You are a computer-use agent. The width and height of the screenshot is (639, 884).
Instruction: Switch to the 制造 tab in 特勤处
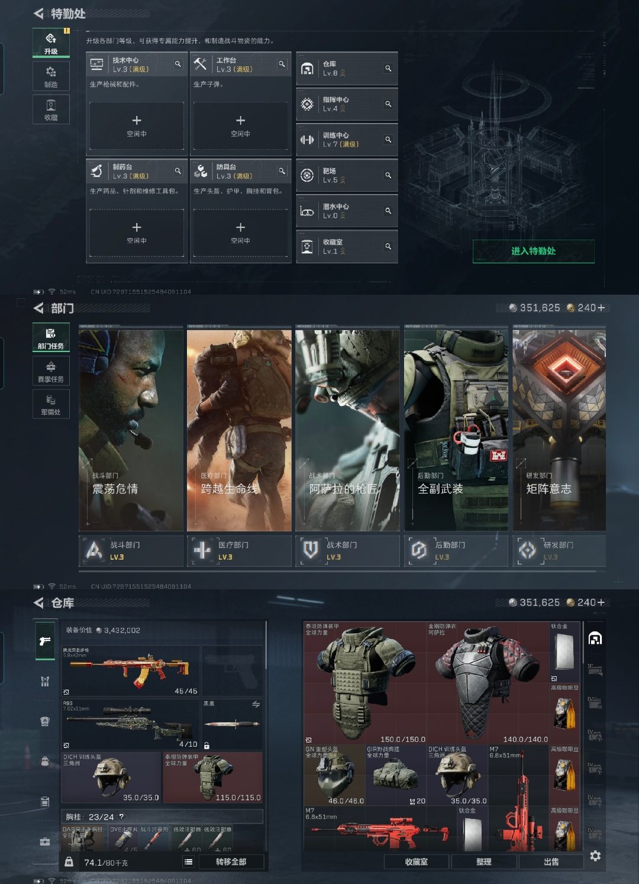tap(51, 77)
